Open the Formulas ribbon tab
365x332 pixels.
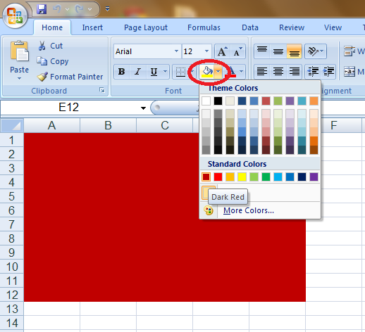[x=204, y=27]
